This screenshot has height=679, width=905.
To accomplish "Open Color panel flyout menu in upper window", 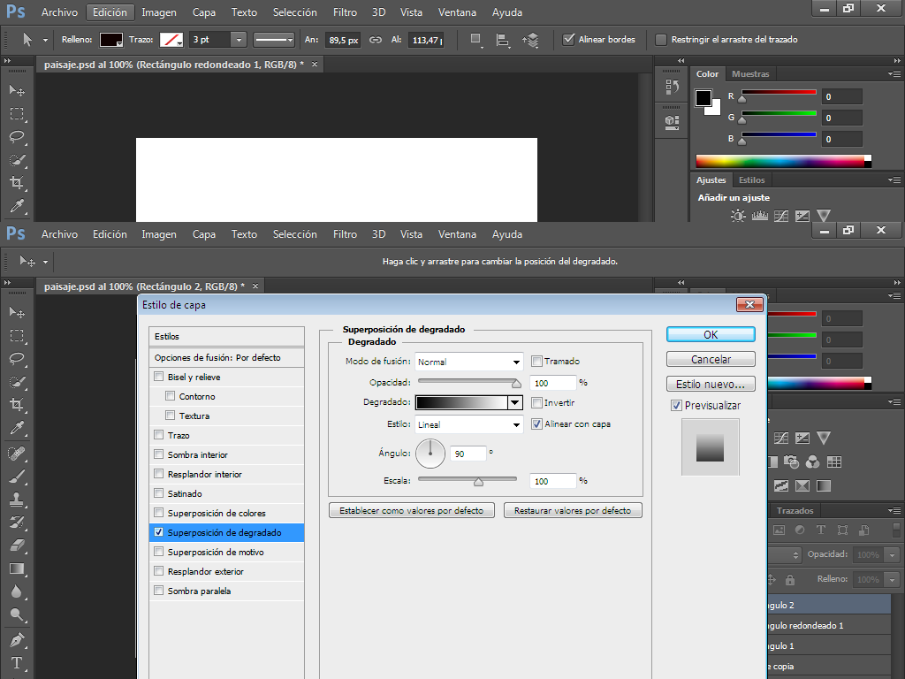I will [894, 74].
